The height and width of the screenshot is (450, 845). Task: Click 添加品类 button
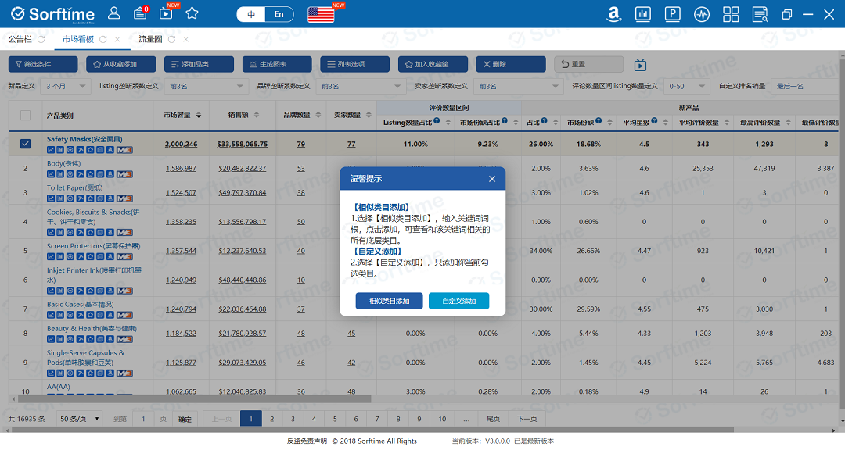tap(199, 64)
